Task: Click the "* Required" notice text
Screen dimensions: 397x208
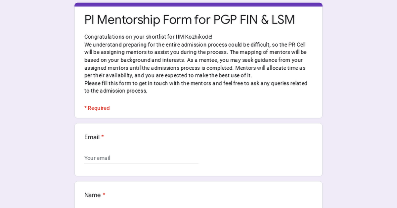Action: pyautogui.click(x=97, y=108)
